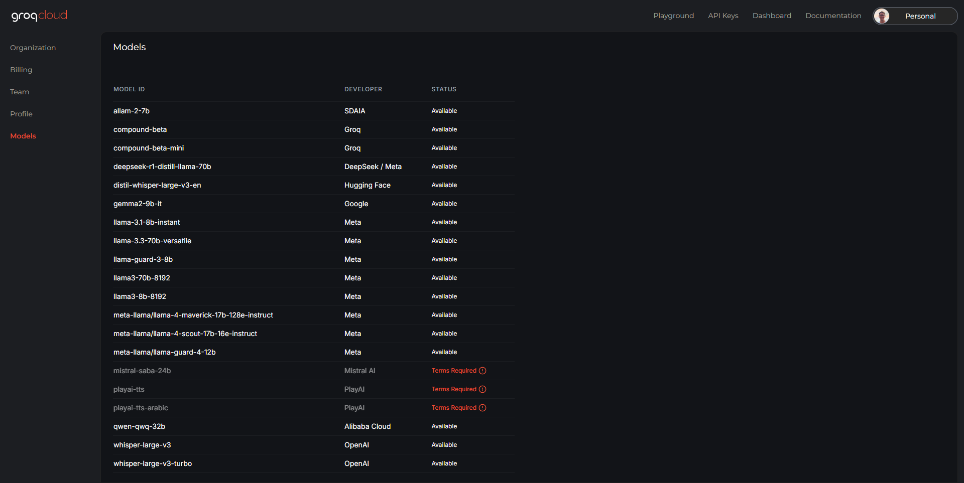
Task: Click Available status for qwen-qwq-32b
Action: coord(444,426)
